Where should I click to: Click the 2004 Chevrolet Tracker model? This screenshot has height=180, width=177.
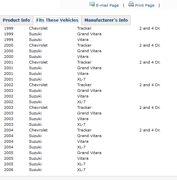(x=84, y=130)
